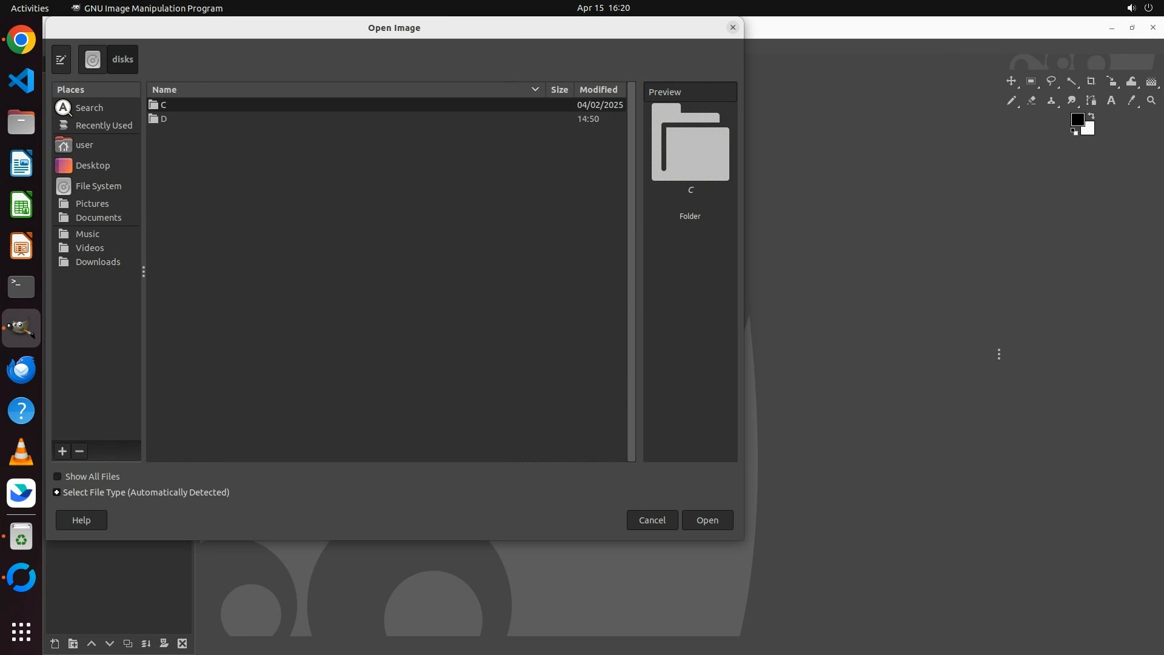Open the Recently Used place

click(103, 126)
